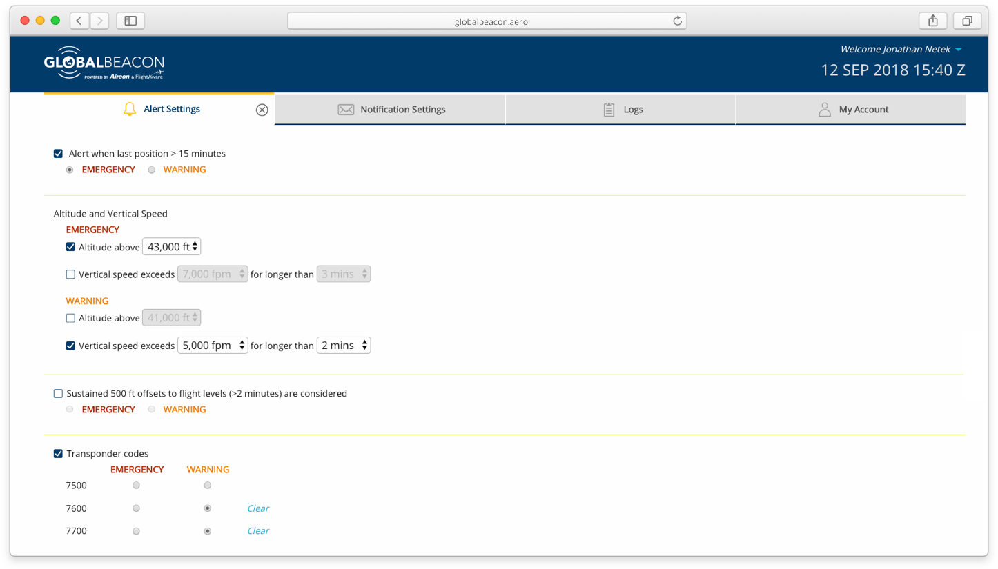
Task: Open the 5,000 fpm vertical speed dropdown
Action: [213, 346]
